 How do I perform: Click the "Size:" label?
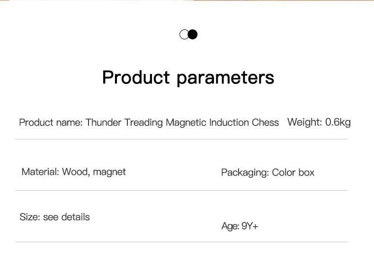click(29, 217)
